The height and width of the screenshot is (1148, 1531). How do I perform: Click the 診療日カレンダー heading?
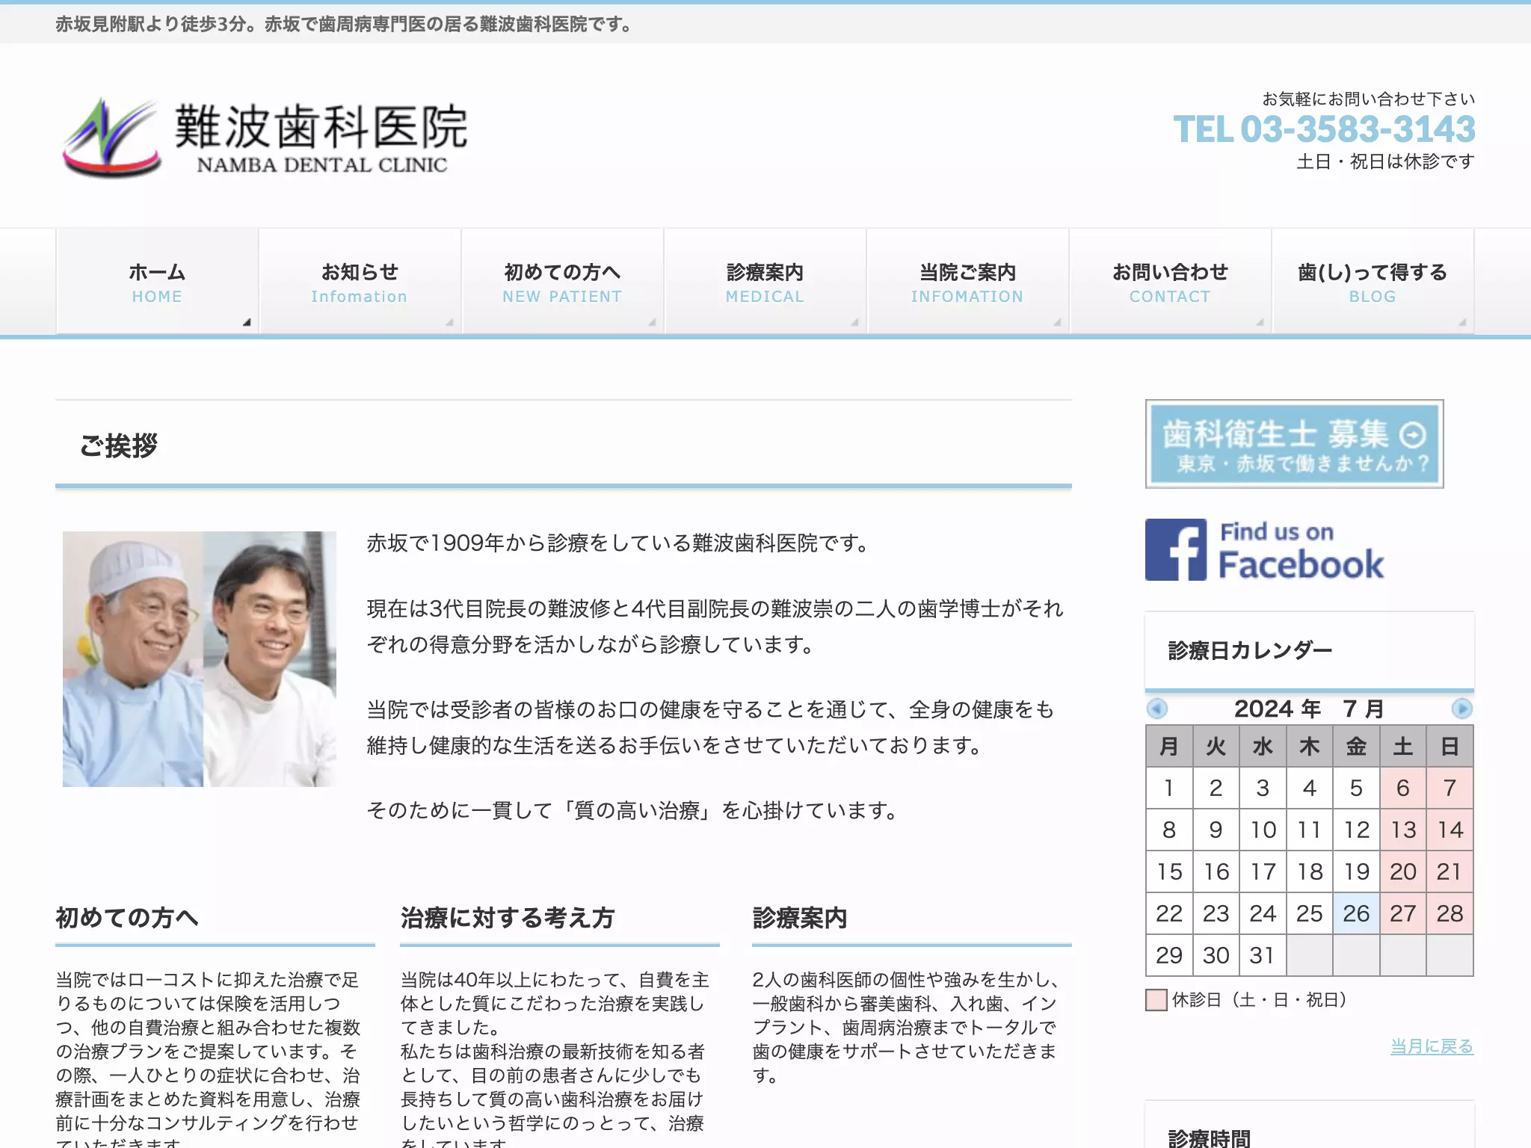[x=1250, y=650]
